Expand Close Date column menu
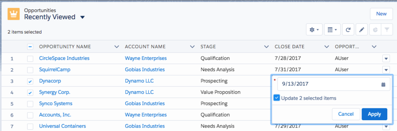Image resolution: width=397 pixels, height=131 pixels. coord(327,47)
